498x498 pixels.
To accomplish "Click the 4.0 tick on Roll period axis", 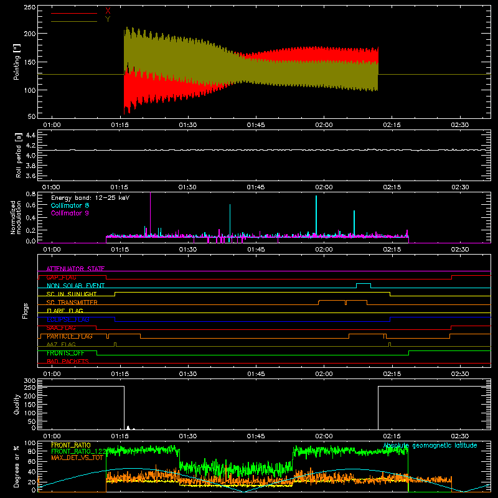I will coord(31,156).
